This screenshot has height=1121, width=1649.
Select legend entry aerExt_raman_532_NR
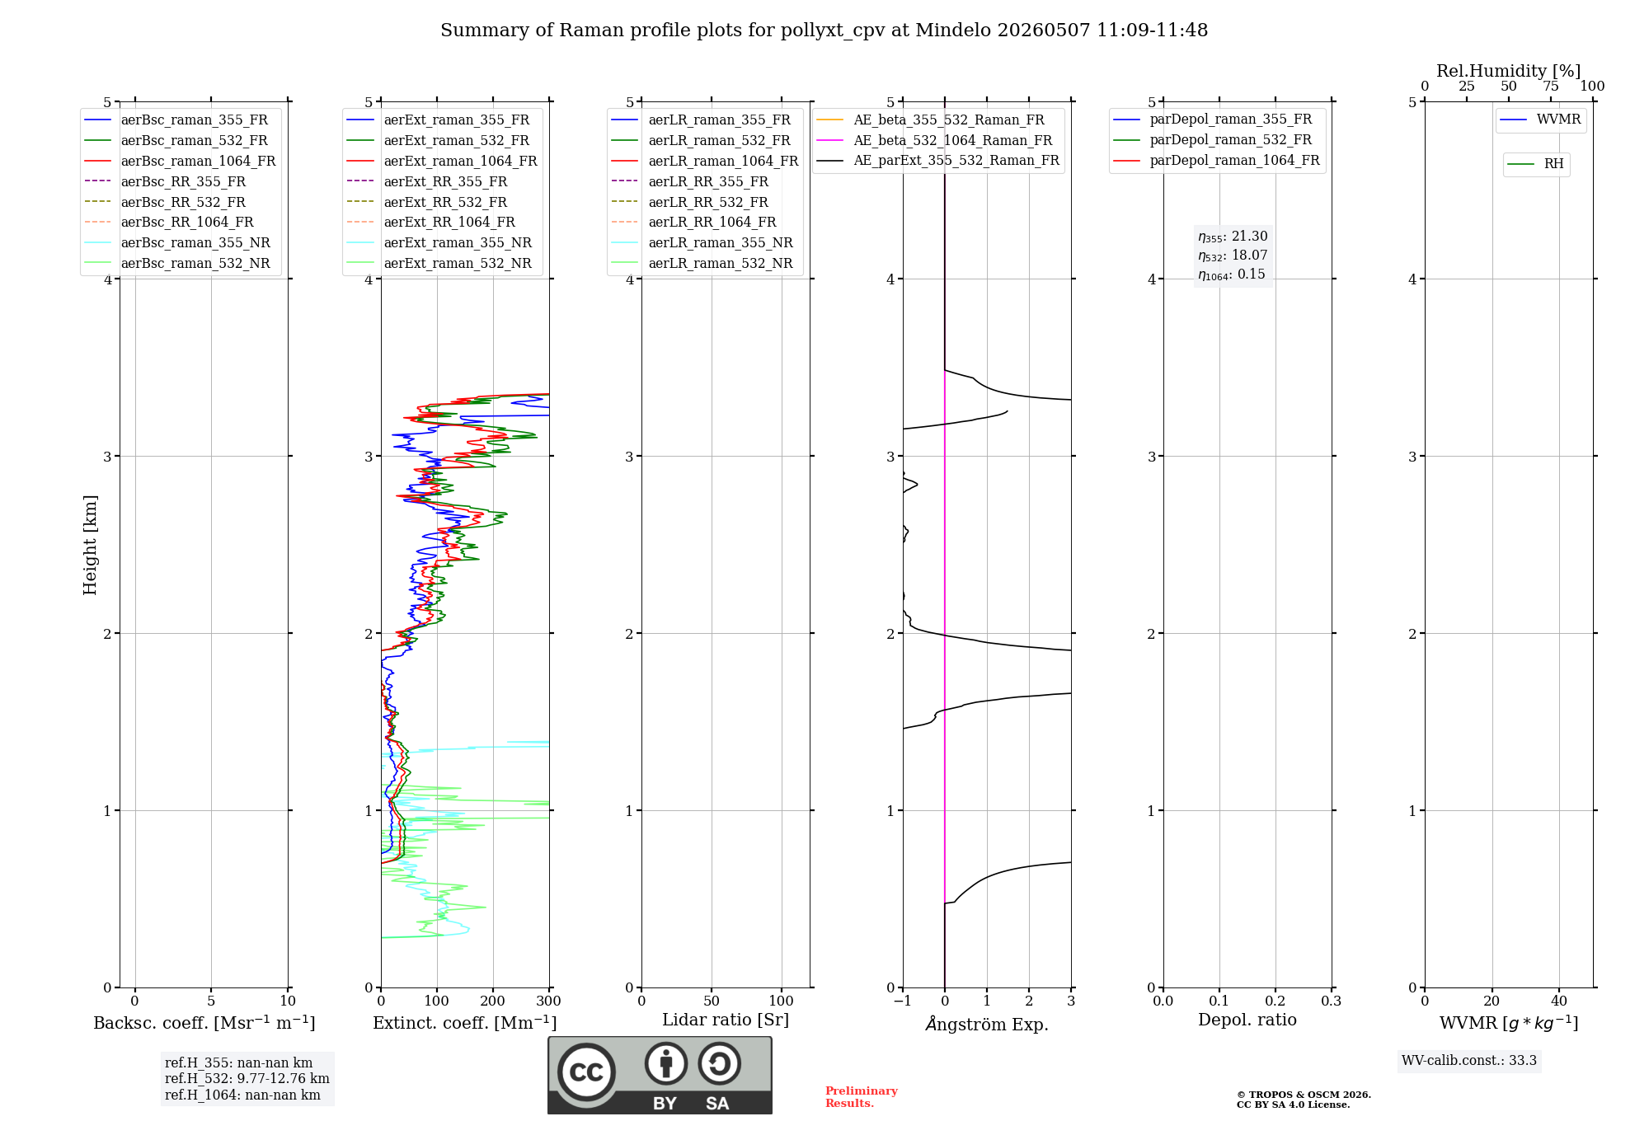point(439,264)
